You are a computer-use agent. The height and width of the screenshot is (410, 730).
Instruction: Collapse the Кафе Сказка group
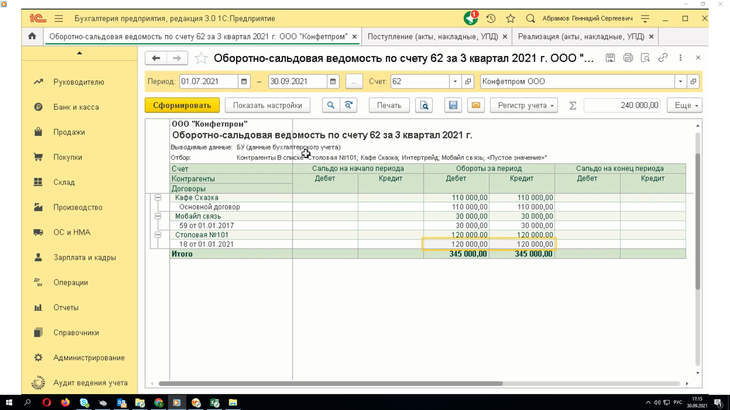point(158,197)
